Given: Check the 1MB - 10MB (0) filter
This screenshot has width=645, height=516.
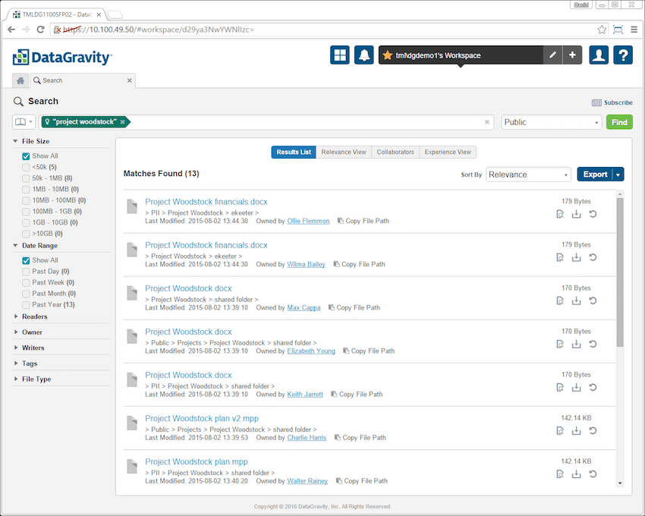Looking at the screenshot, I should (26, 189).
